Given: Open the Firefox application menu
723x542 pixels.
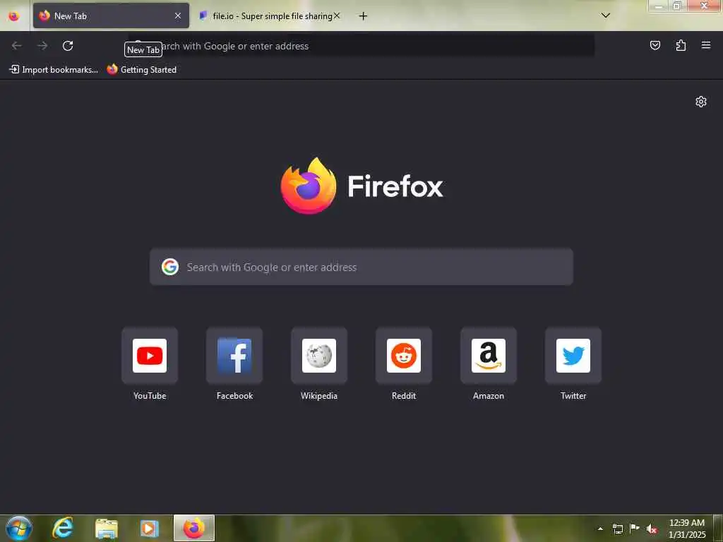Looking at the screenshot, I should (706, 45).
